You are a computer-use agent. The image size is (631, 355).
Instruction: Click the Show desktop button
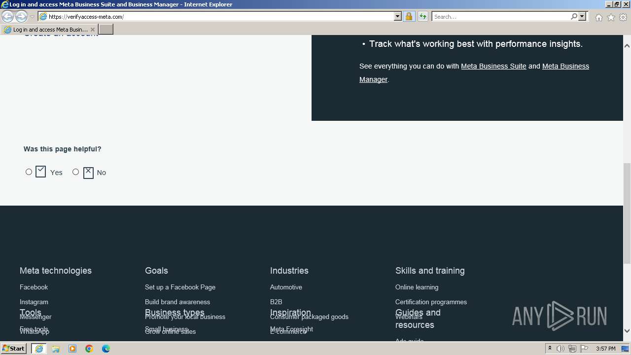(626, 349)
